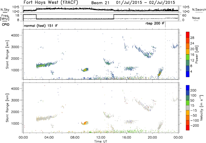Click the "200" velocity colorbar value
Image resolution: width=206 pixels, height=143 pixels.
click(193, 90)
